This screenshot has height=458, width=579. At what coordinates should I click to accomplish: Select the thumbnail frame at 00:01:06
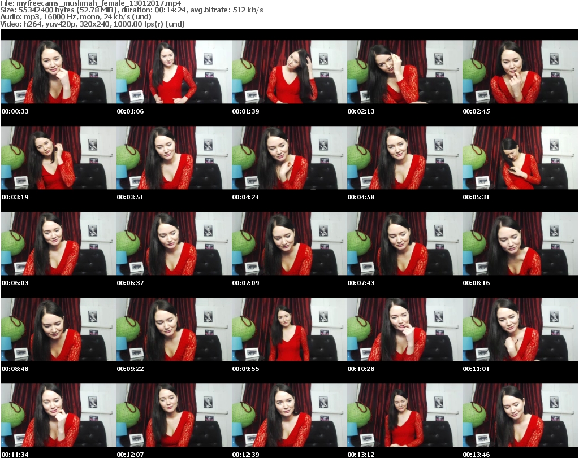[x=174, y=72]
